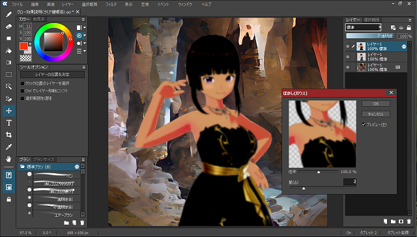Select the Pen tool in left toolbar
Screen dimensions: 417x237
8,14
